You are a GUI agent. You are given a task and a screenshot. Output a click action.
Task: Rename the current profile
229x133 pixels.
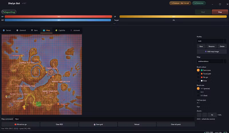click(212, 46)
